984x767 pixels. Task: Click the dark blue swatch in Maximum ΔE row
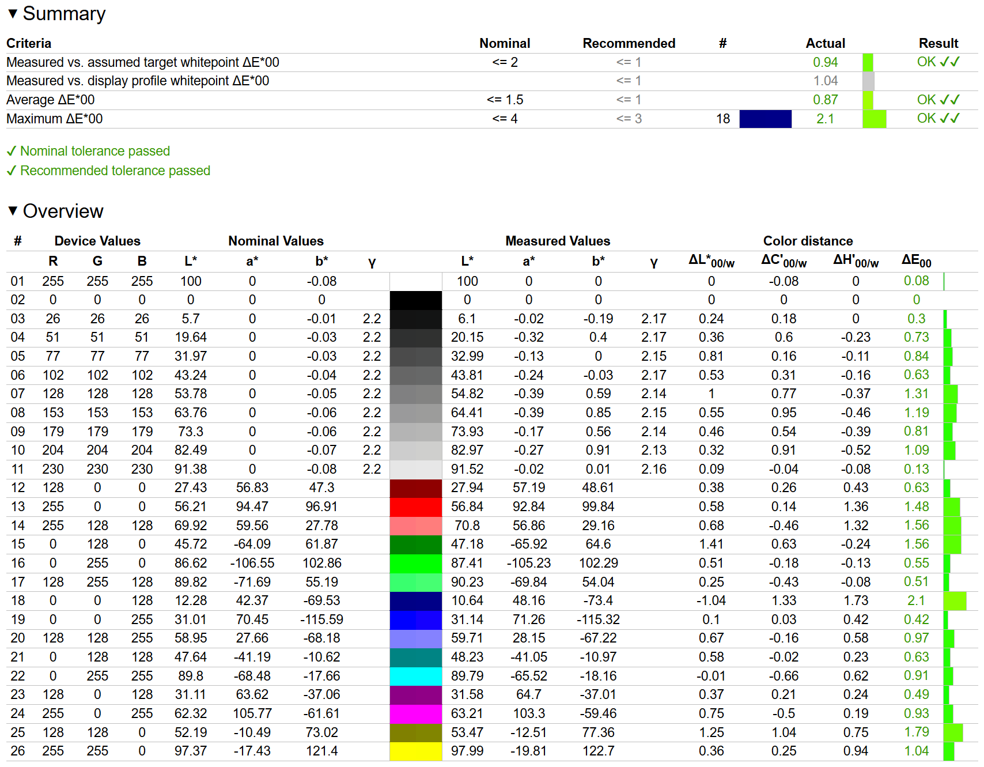click(765, 119)
